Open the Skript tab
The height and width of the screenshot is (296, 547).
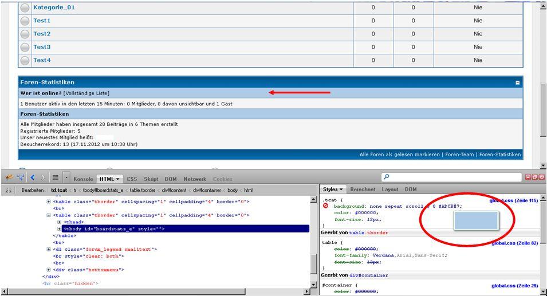pyautogui.click(x=151, y=179)
